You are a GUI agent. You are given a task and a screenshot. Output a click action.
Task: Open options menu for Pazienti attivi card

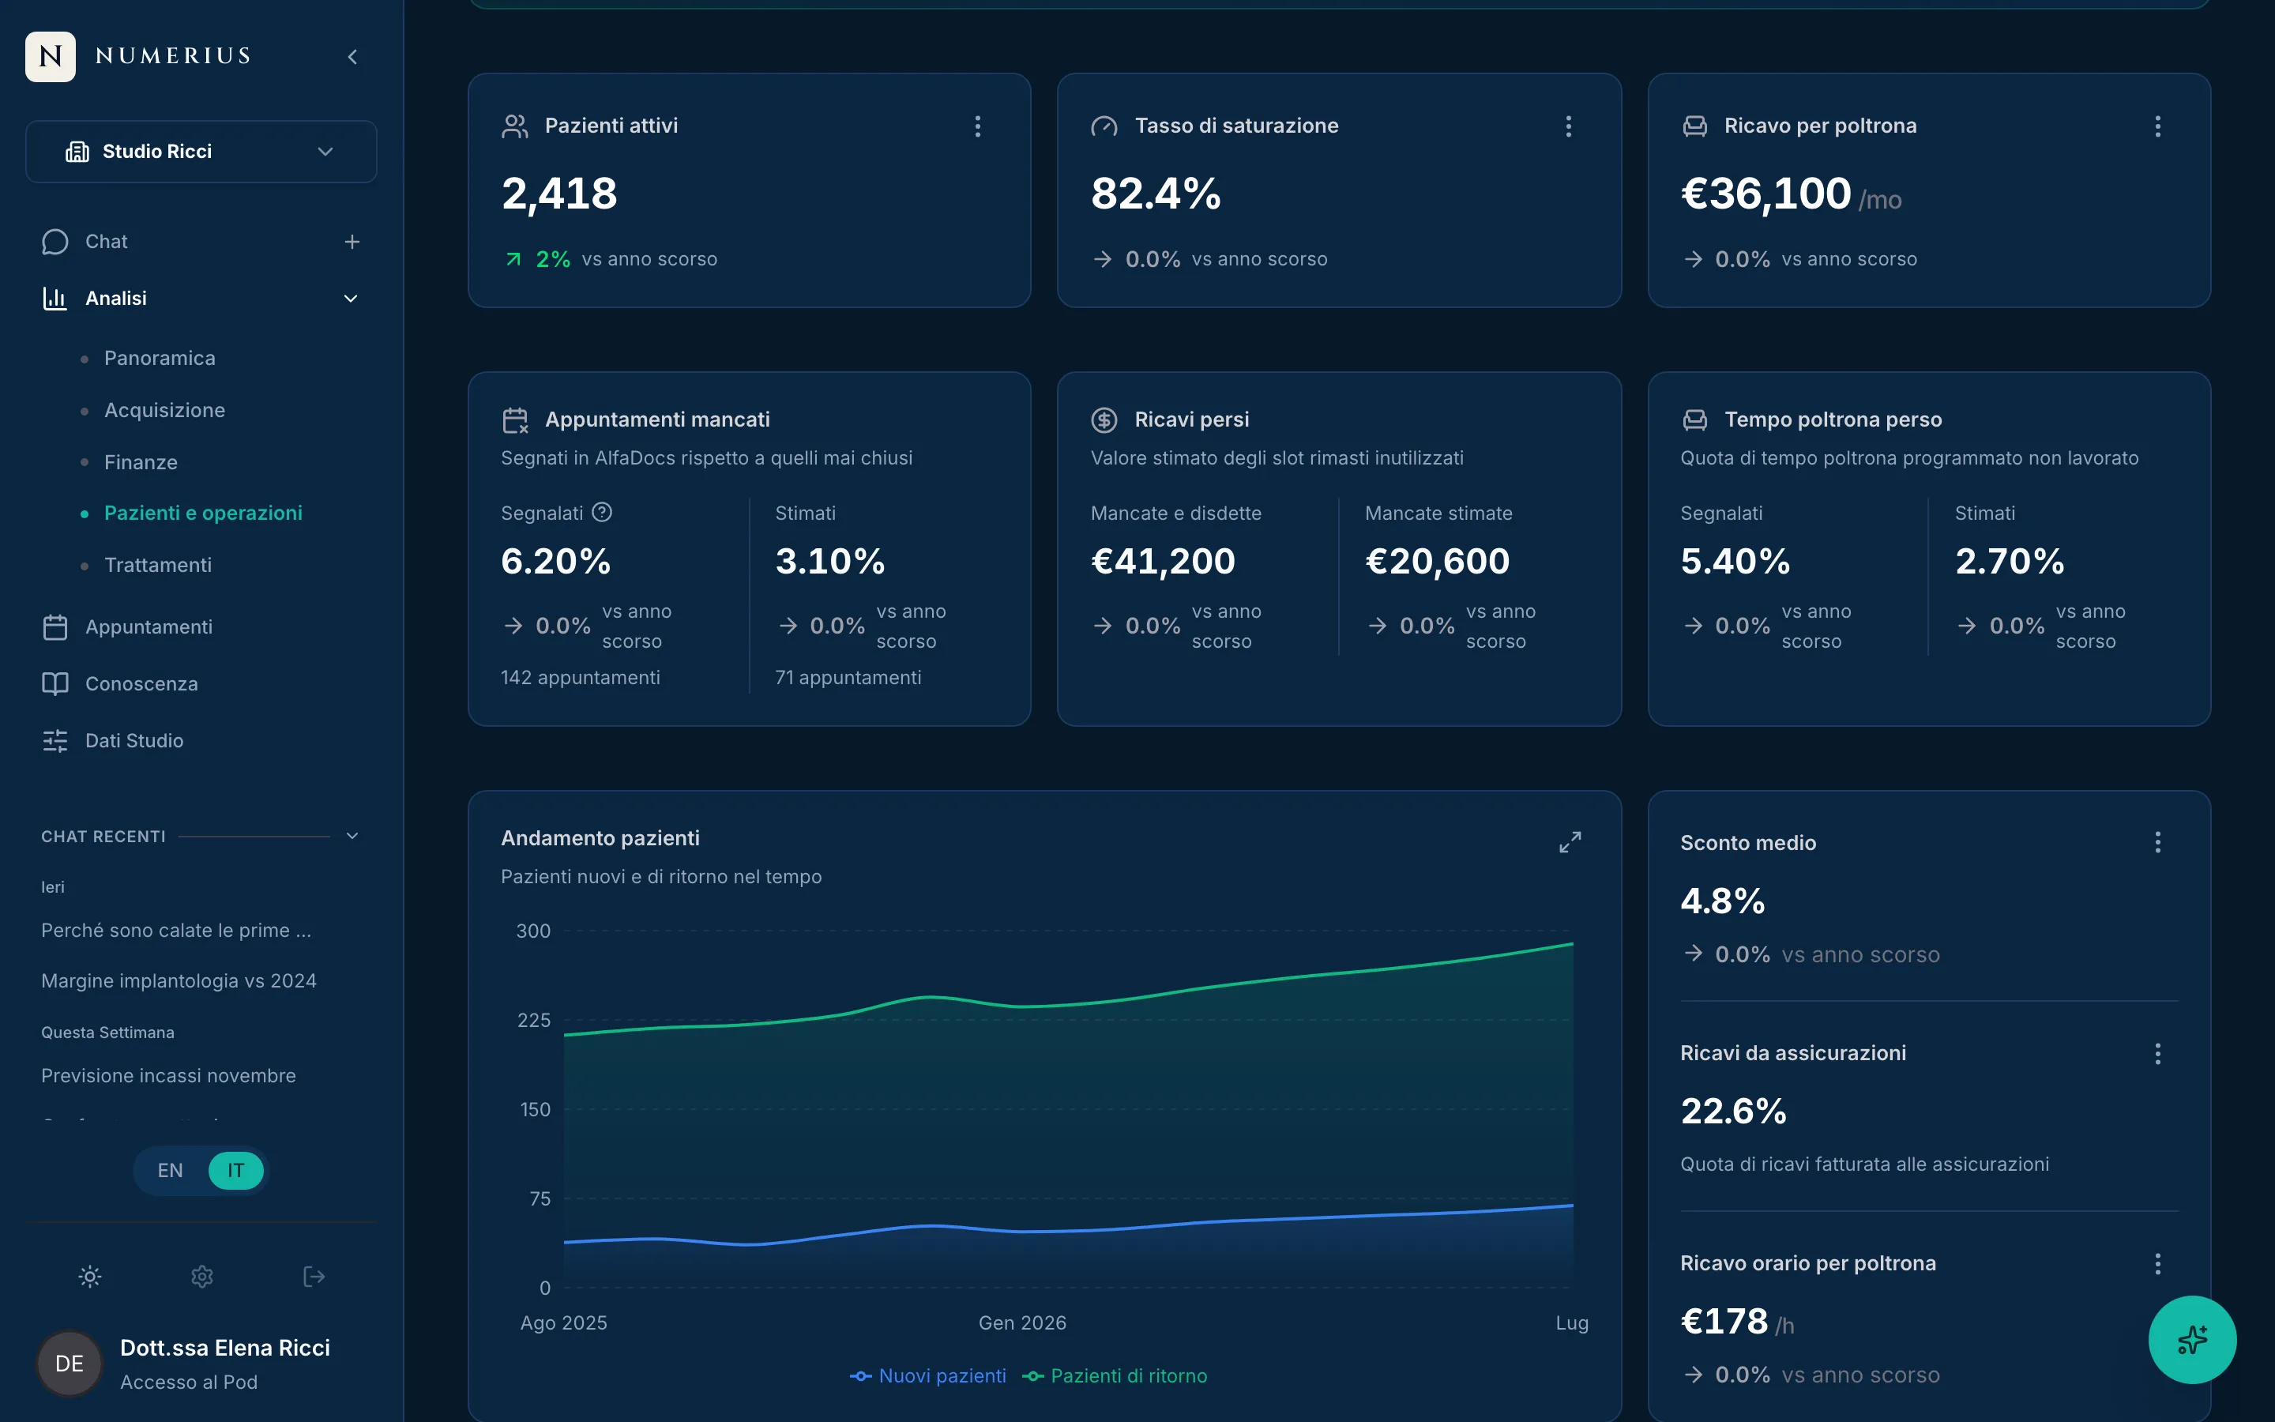[x=978, y=126]
